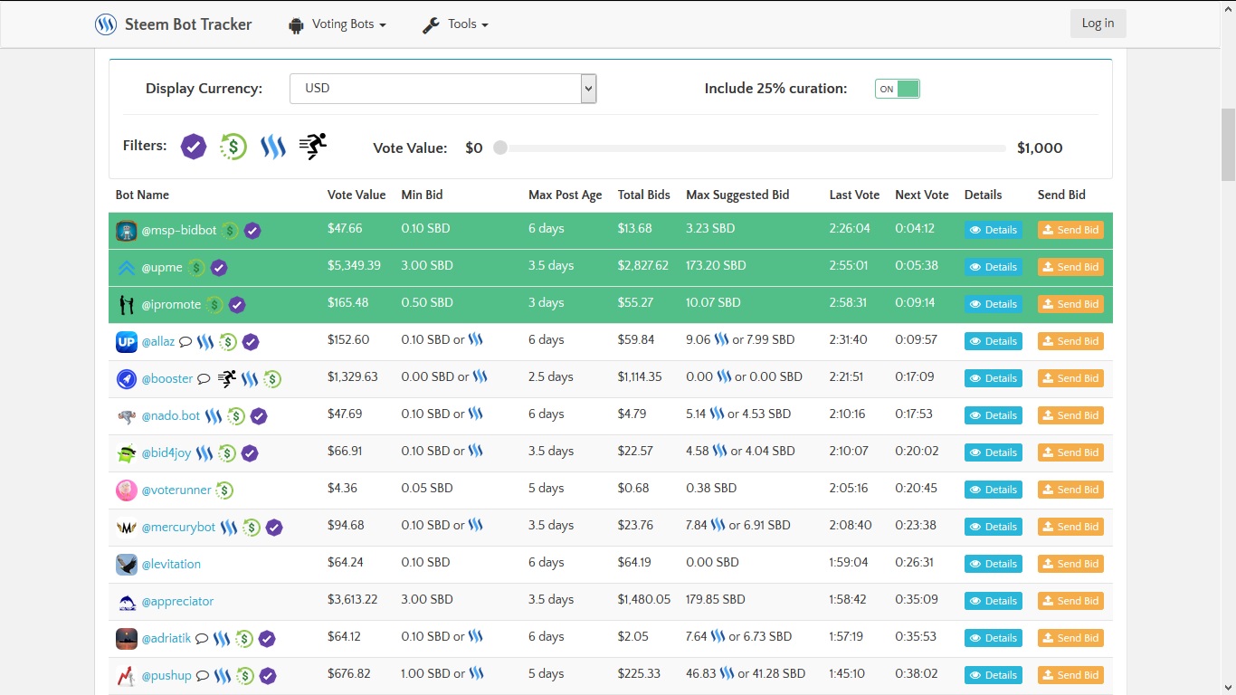Click the running man icon in @booster row
Screen dimensions: 1236x695
(x=227, y=379)
